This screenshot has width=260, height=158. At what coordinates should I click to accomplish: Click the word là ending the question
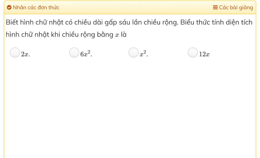[124, 35]
